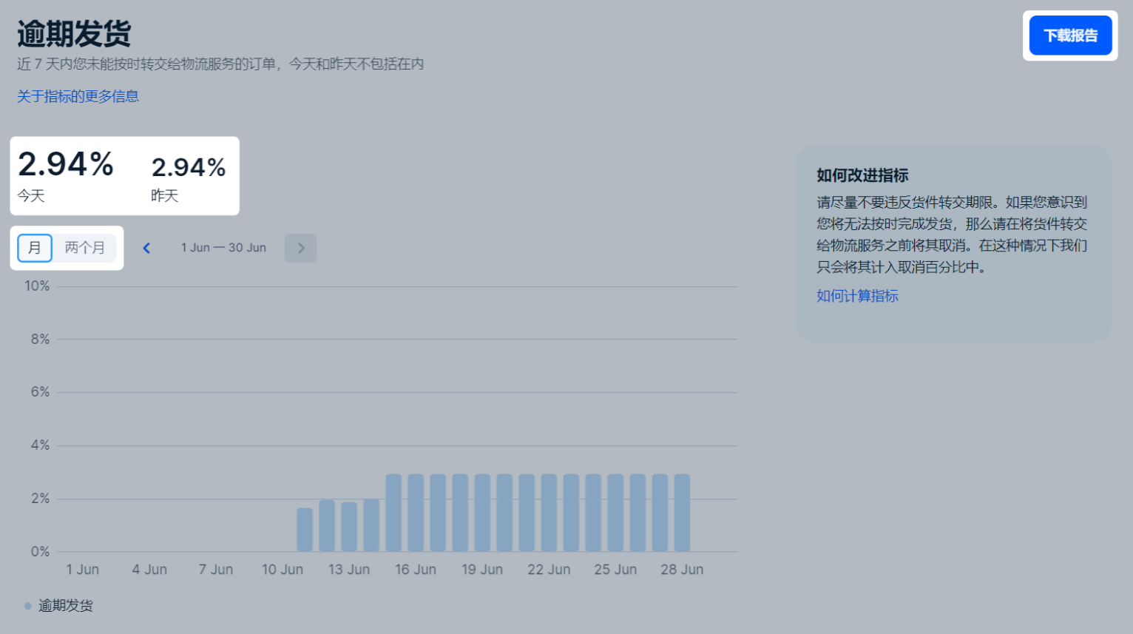The width and height of the screenshot is (1133, 634).
Task: Switch to the 两个月 period view
Action: click(x=84, y=248)
